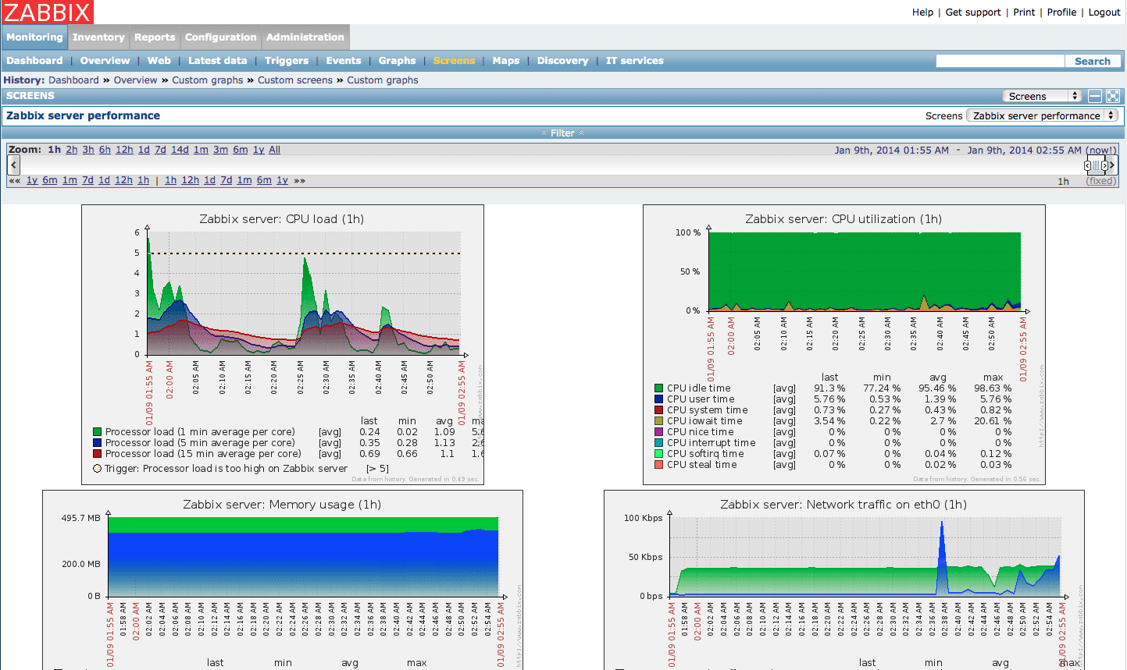The width and height of the screenshot is (1127, 670).
Task: Go to Overview submenu
Action: 105,61
